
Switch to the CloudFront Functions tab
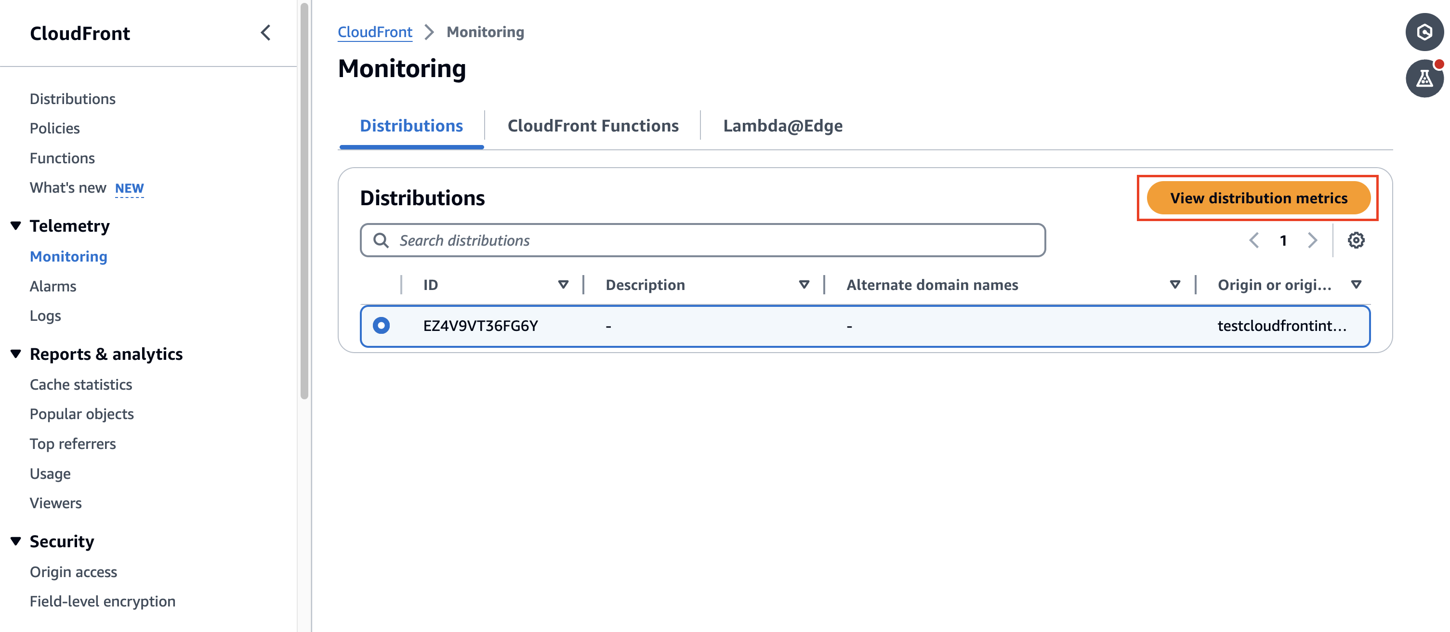pos(593,126)
